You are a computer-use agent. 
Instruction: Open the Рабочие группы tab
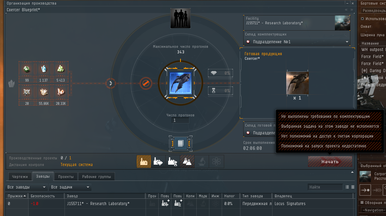click(97, 177)
